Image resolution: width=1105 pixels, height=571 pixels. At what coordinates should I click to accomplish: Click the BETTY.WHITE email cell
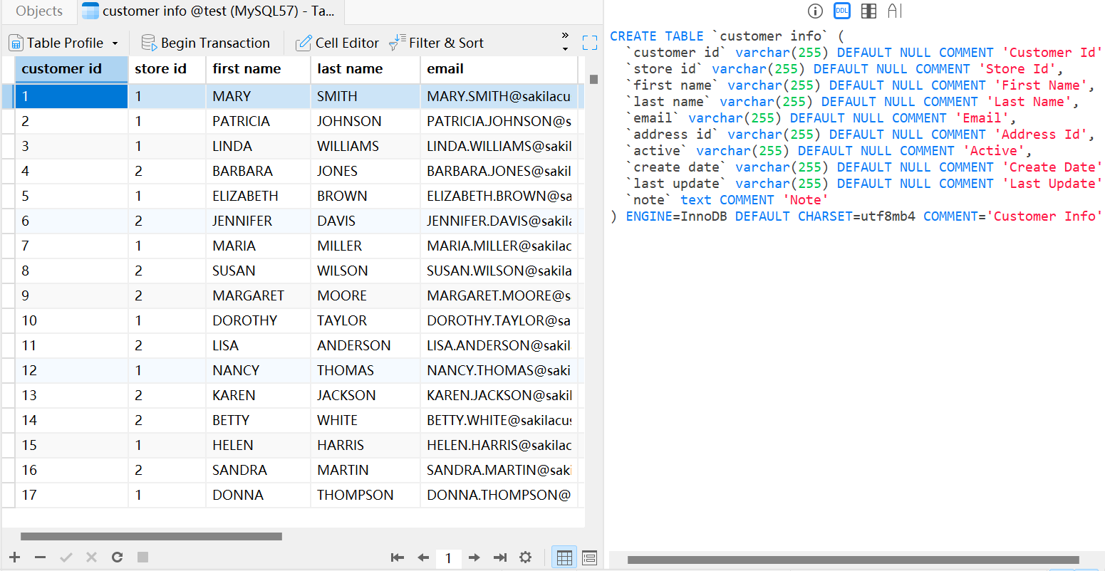click(499, 420)
